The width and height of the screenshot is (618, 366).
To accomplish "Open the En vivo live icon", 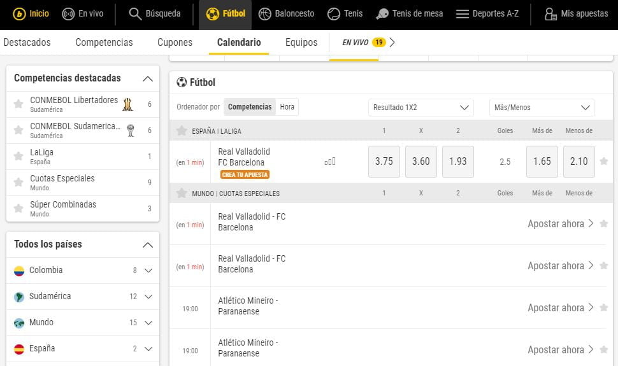I will pos(68,14).
